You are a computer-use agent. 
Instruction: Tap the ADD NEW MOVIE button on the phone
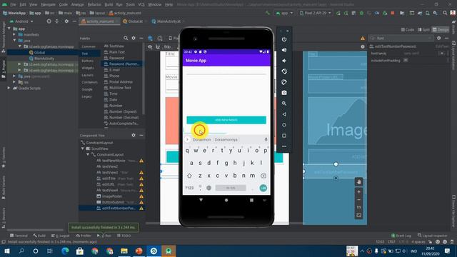tap(226, 120)
